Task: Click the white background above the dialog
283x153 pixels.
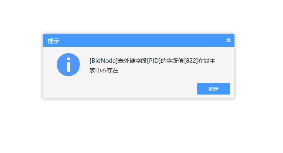Action: [139, 16]
